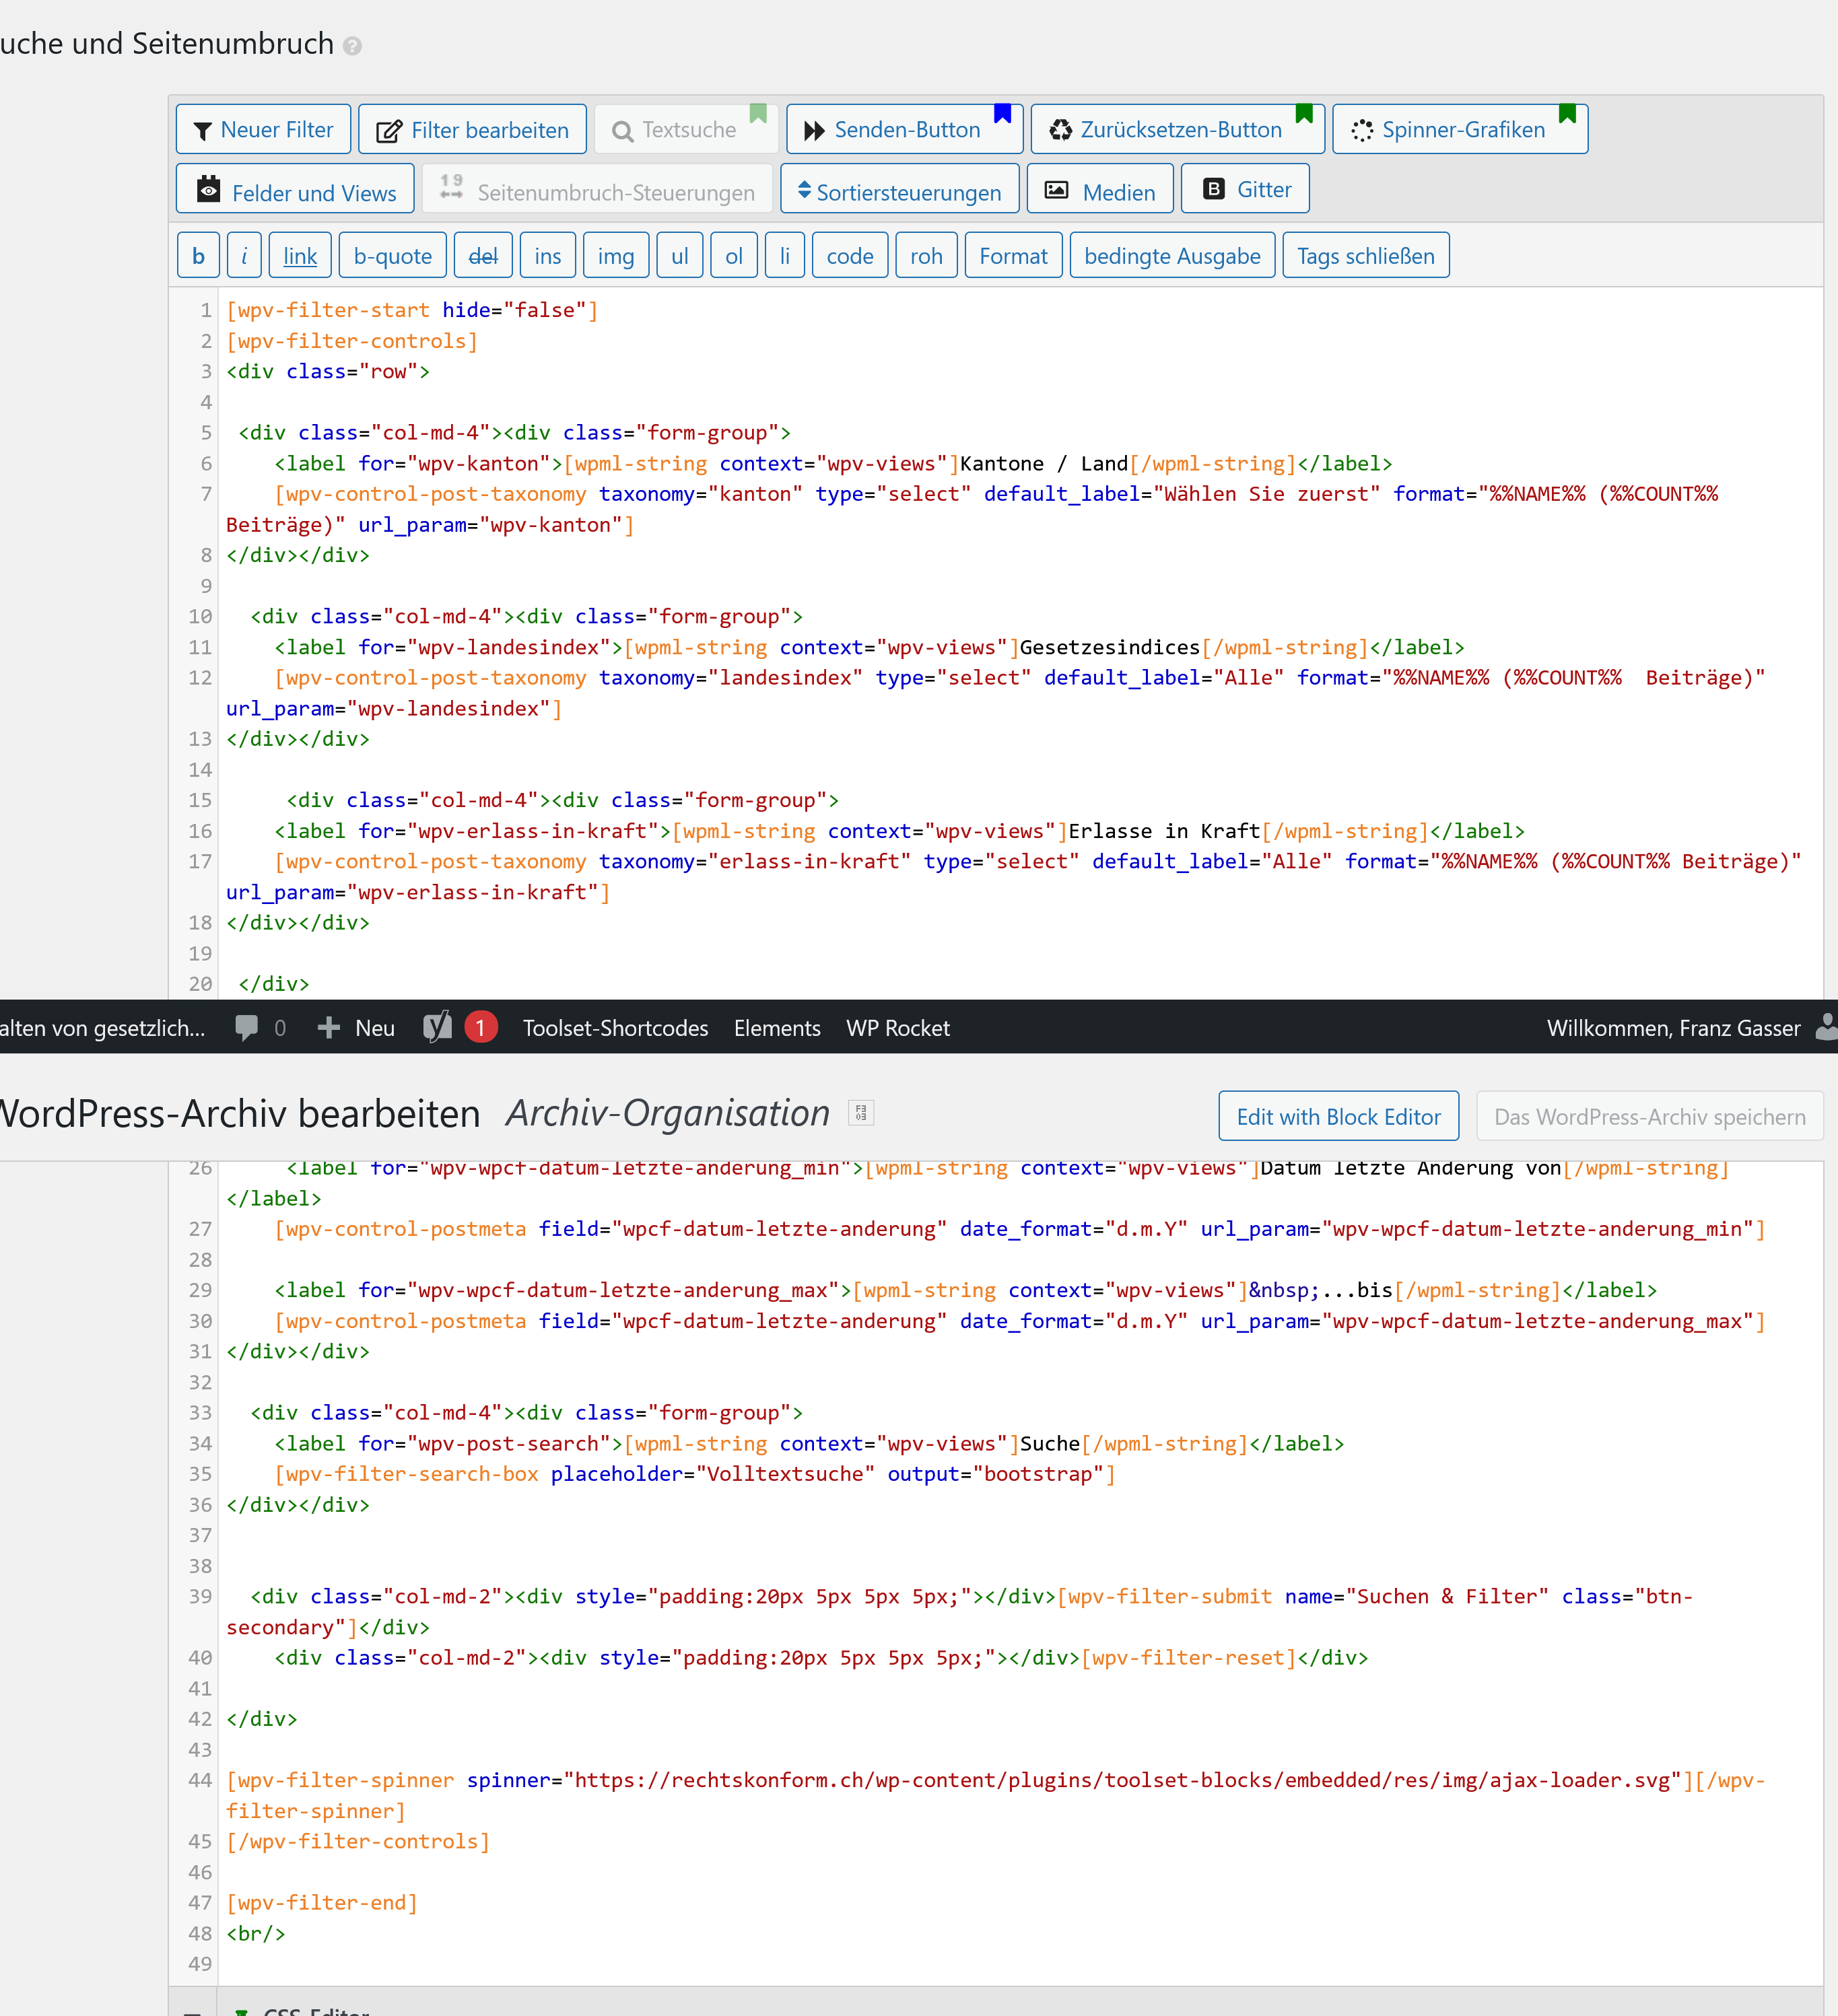Open the + Neu admin bar menu
This screenshot has width=1838, height=2016.
[x=356, y=1028]
